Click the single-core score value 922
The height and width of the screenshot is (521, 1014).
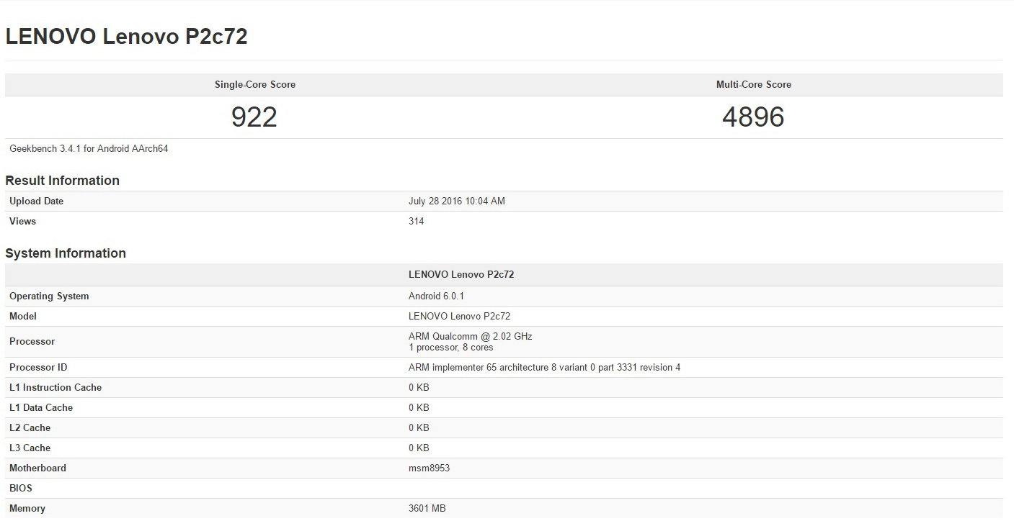tap(254, 117)
